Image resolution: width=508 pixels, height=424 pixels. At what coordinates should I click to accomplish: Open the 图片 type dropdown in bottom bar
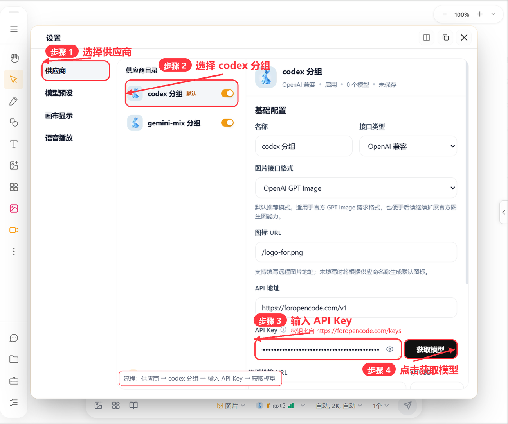point(231,406)
